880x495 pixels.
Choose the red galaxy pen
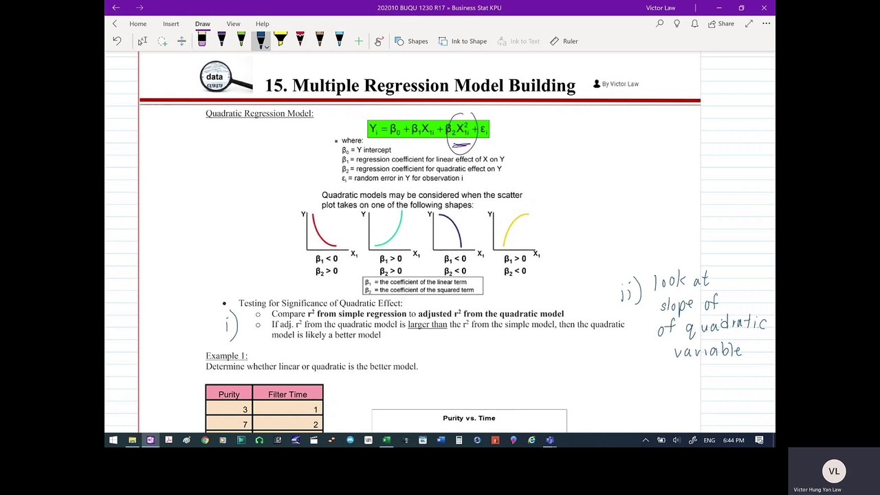coord(300,41)
